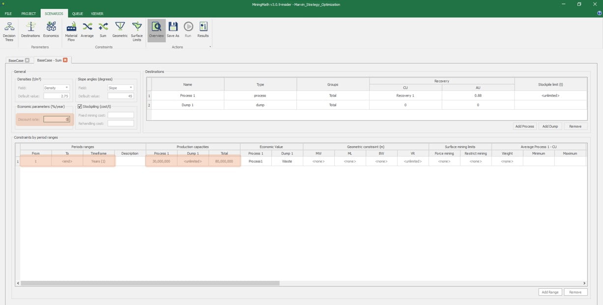603x305 pixels.
Task: Close the BaseCase - Sum tab
Action: point(65,60)
